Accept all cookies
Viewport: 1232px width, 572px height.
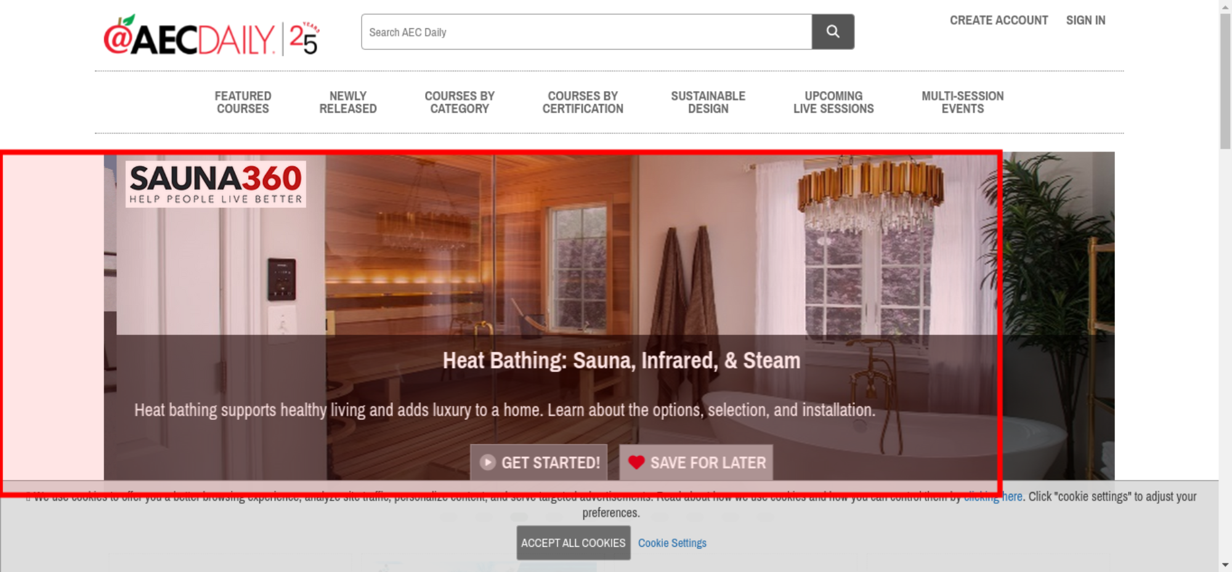[x=573, y=542]
